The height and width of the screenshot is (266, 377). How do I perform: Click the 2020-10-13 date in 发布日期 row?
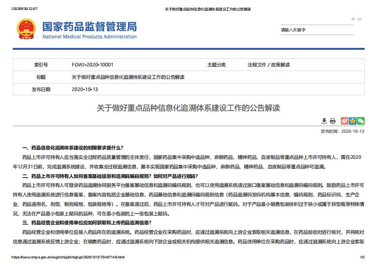pyautogui.click(x=85, y=89)
